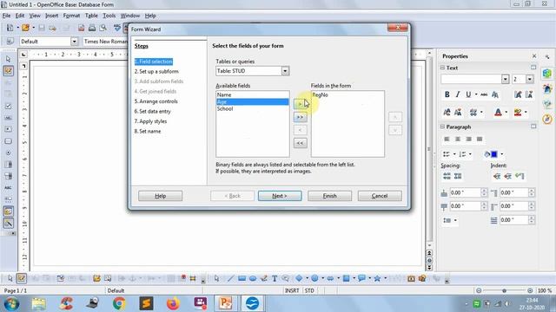The height and width of the screenshot is (312, 556).
Task: Close the Properties sidebar panel
Action: click(x=534, y=55)
